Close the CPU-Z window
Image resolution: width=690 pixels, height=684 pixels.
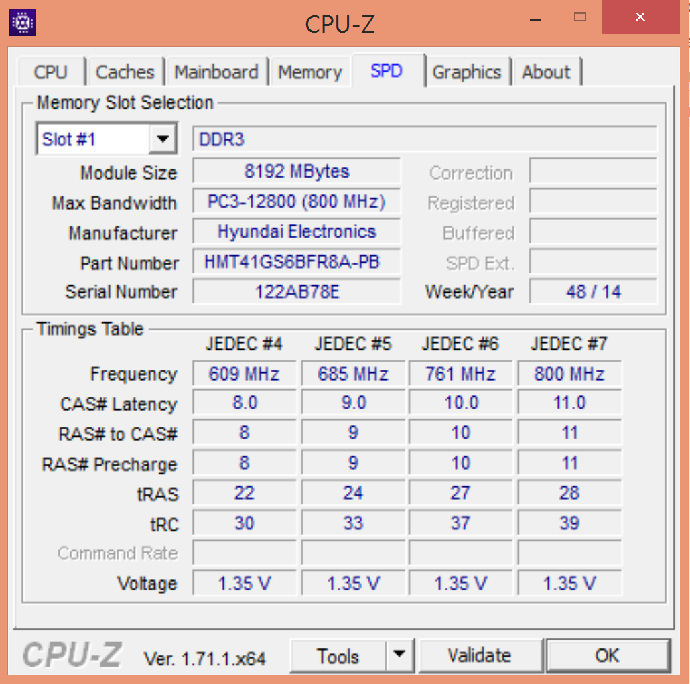640,17
